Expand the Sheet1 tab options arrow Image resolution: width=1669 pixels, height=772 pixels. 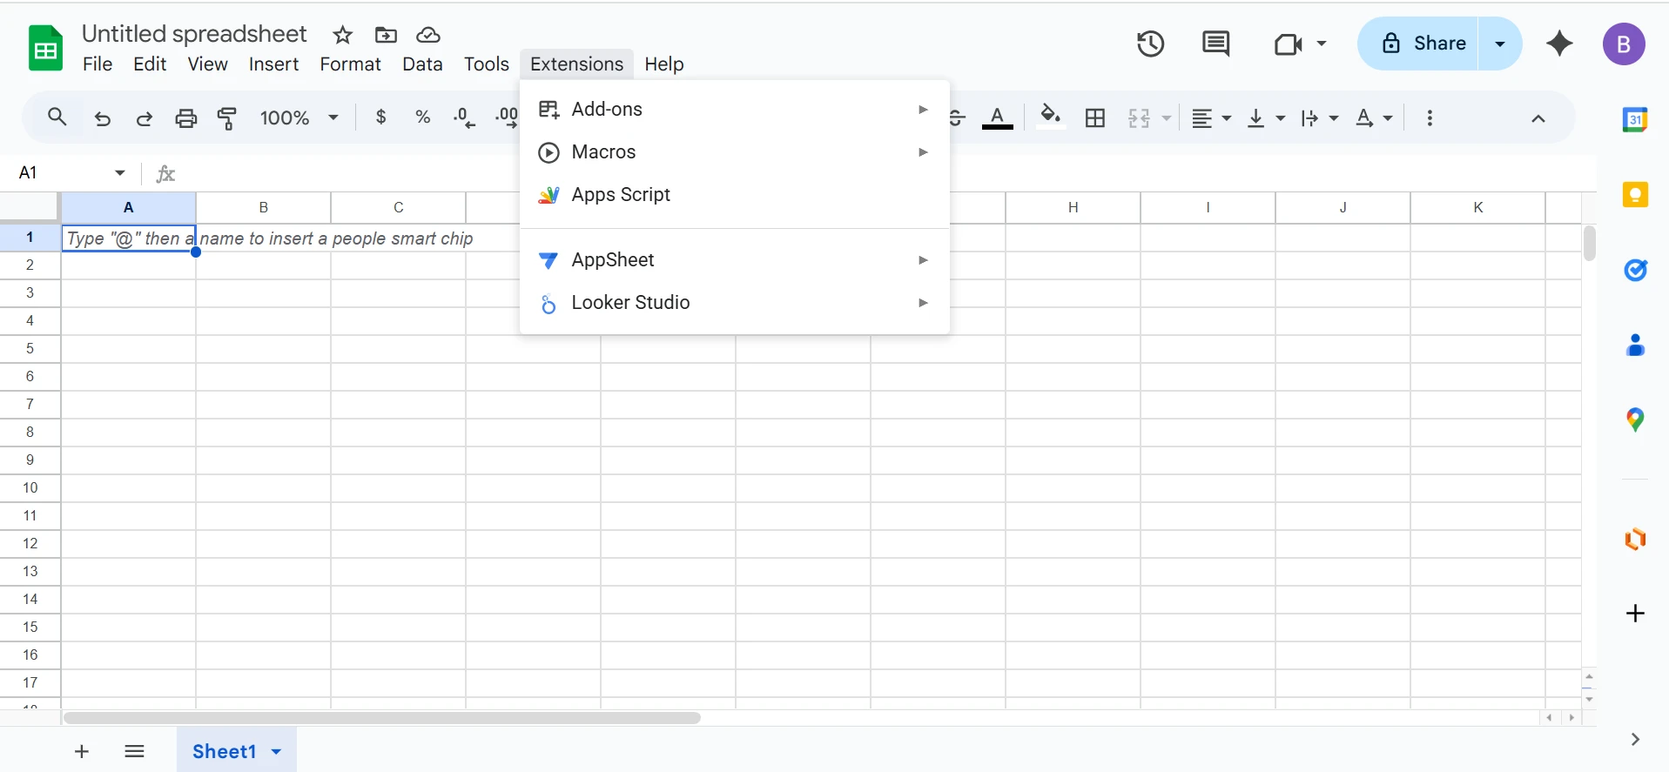click(277, 752)
